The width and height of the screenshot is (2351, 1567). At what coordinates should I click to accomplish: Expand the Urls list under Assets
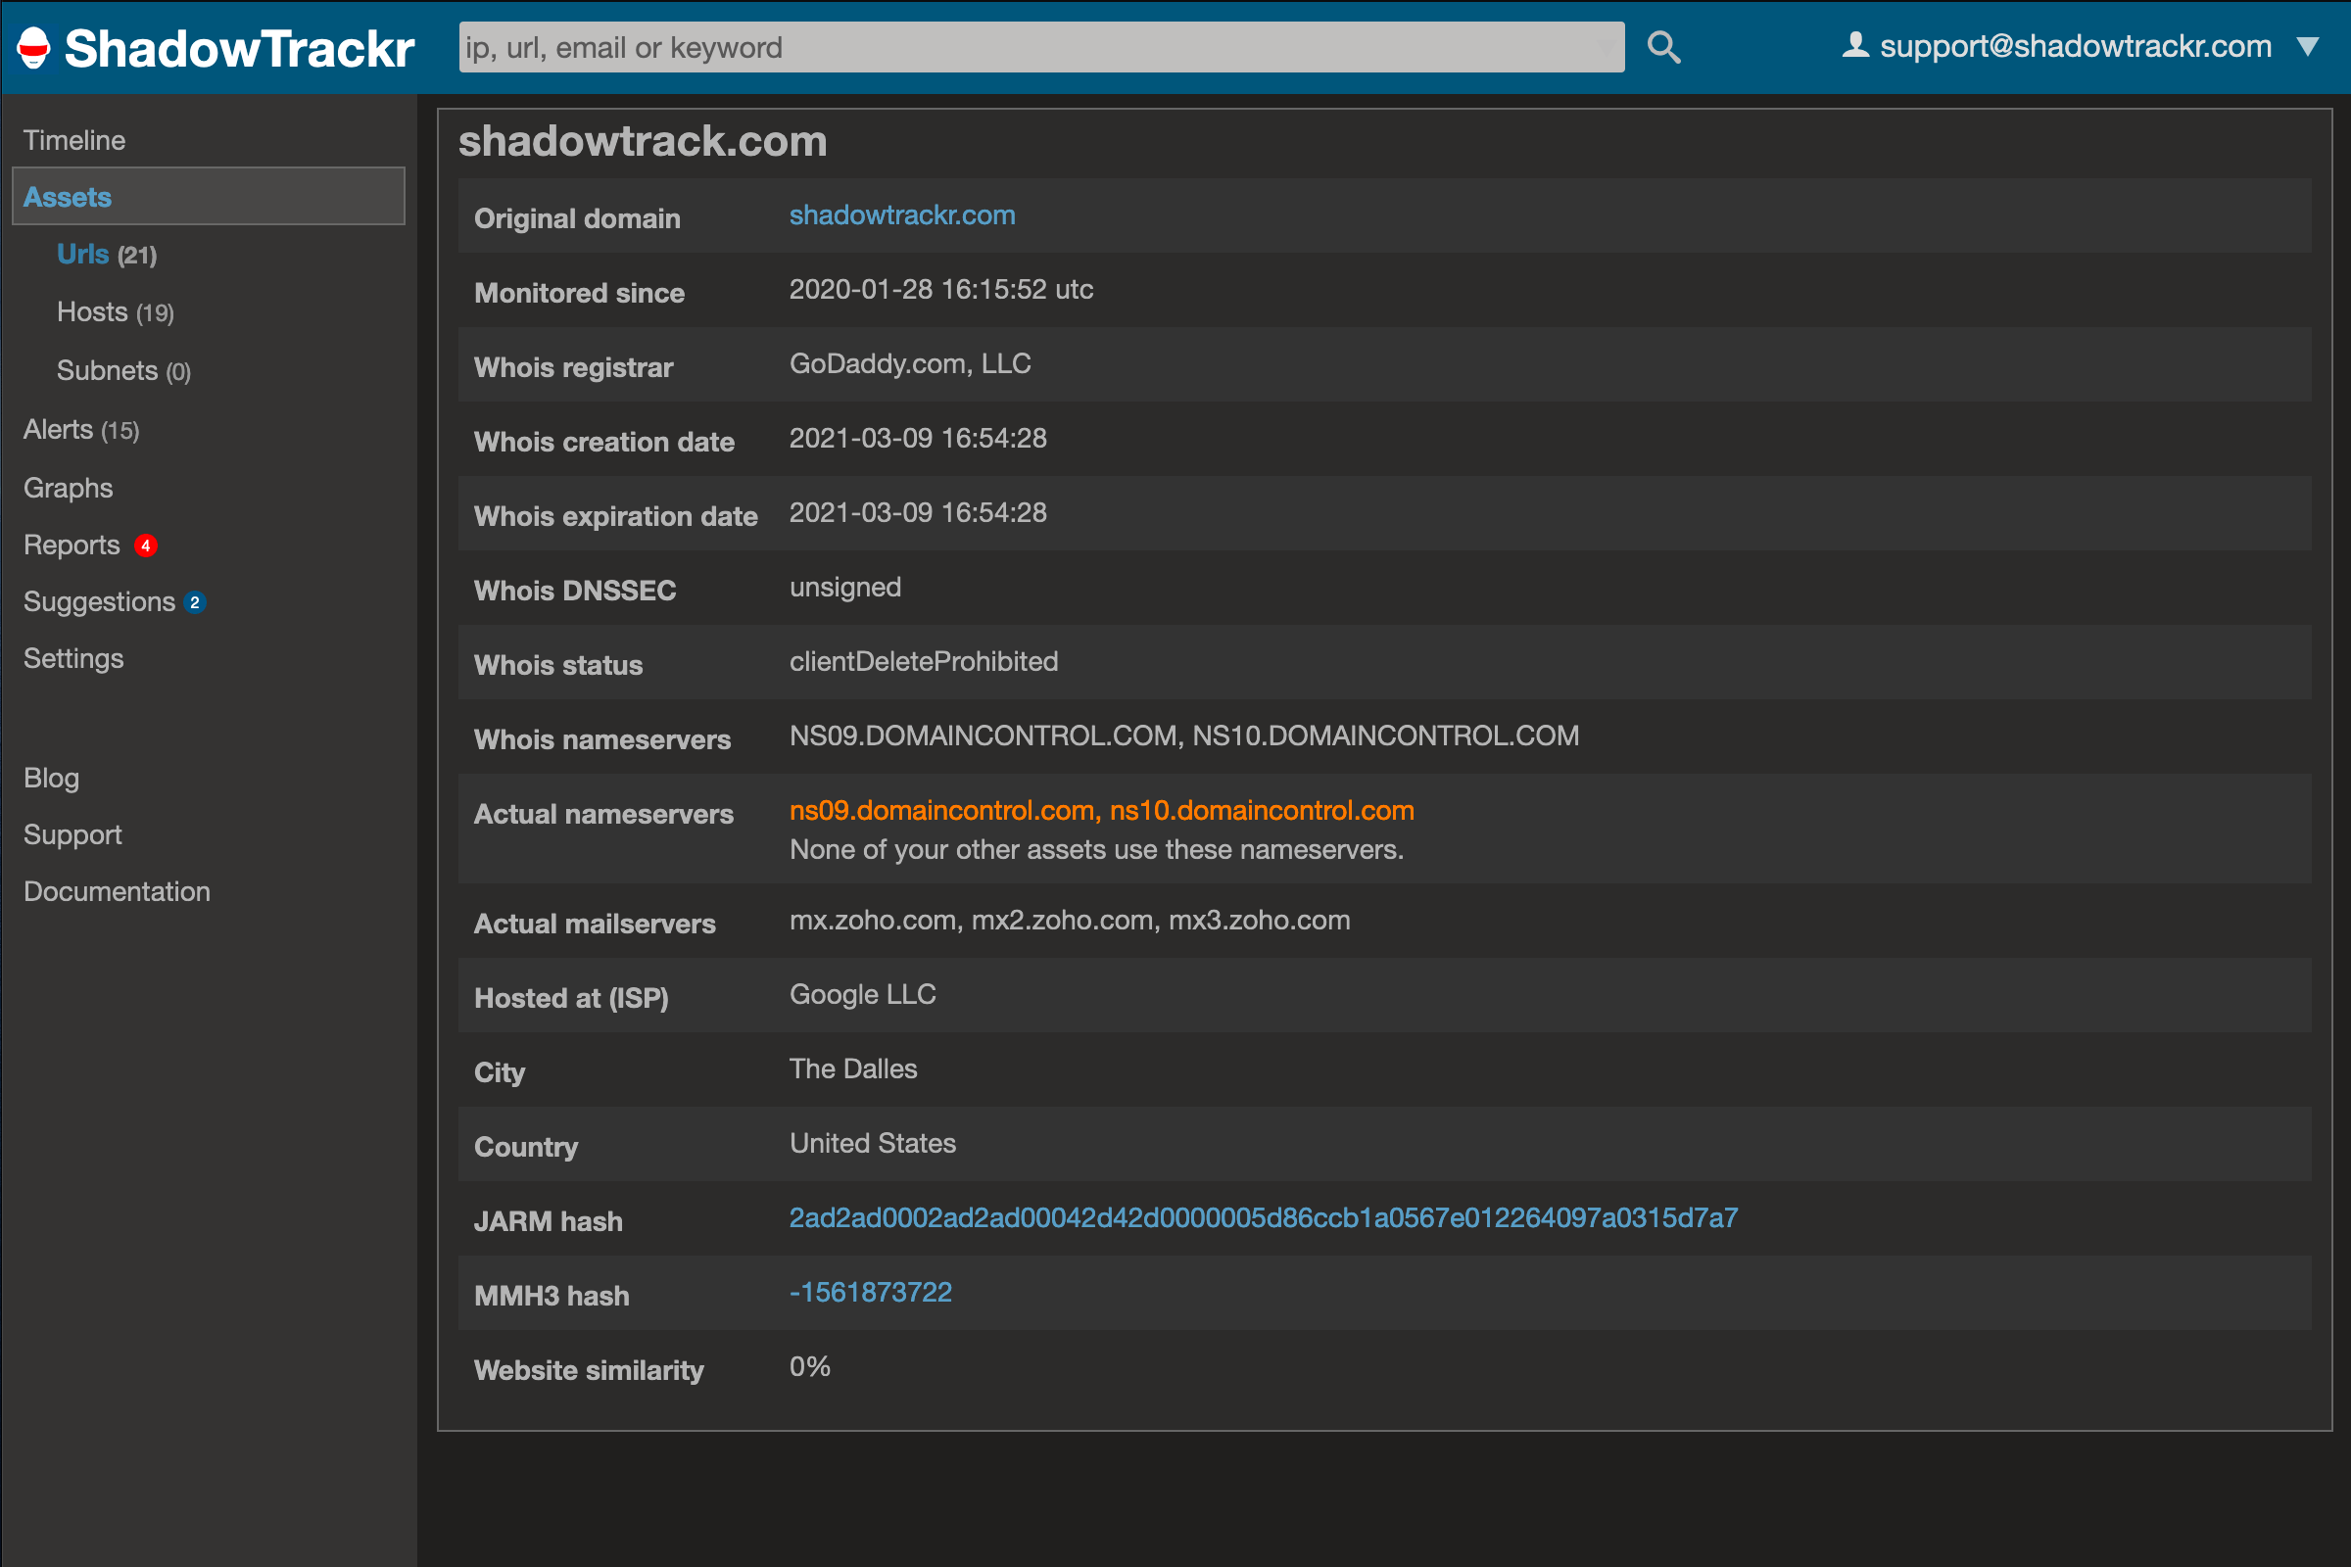click(x=83, y=254)
